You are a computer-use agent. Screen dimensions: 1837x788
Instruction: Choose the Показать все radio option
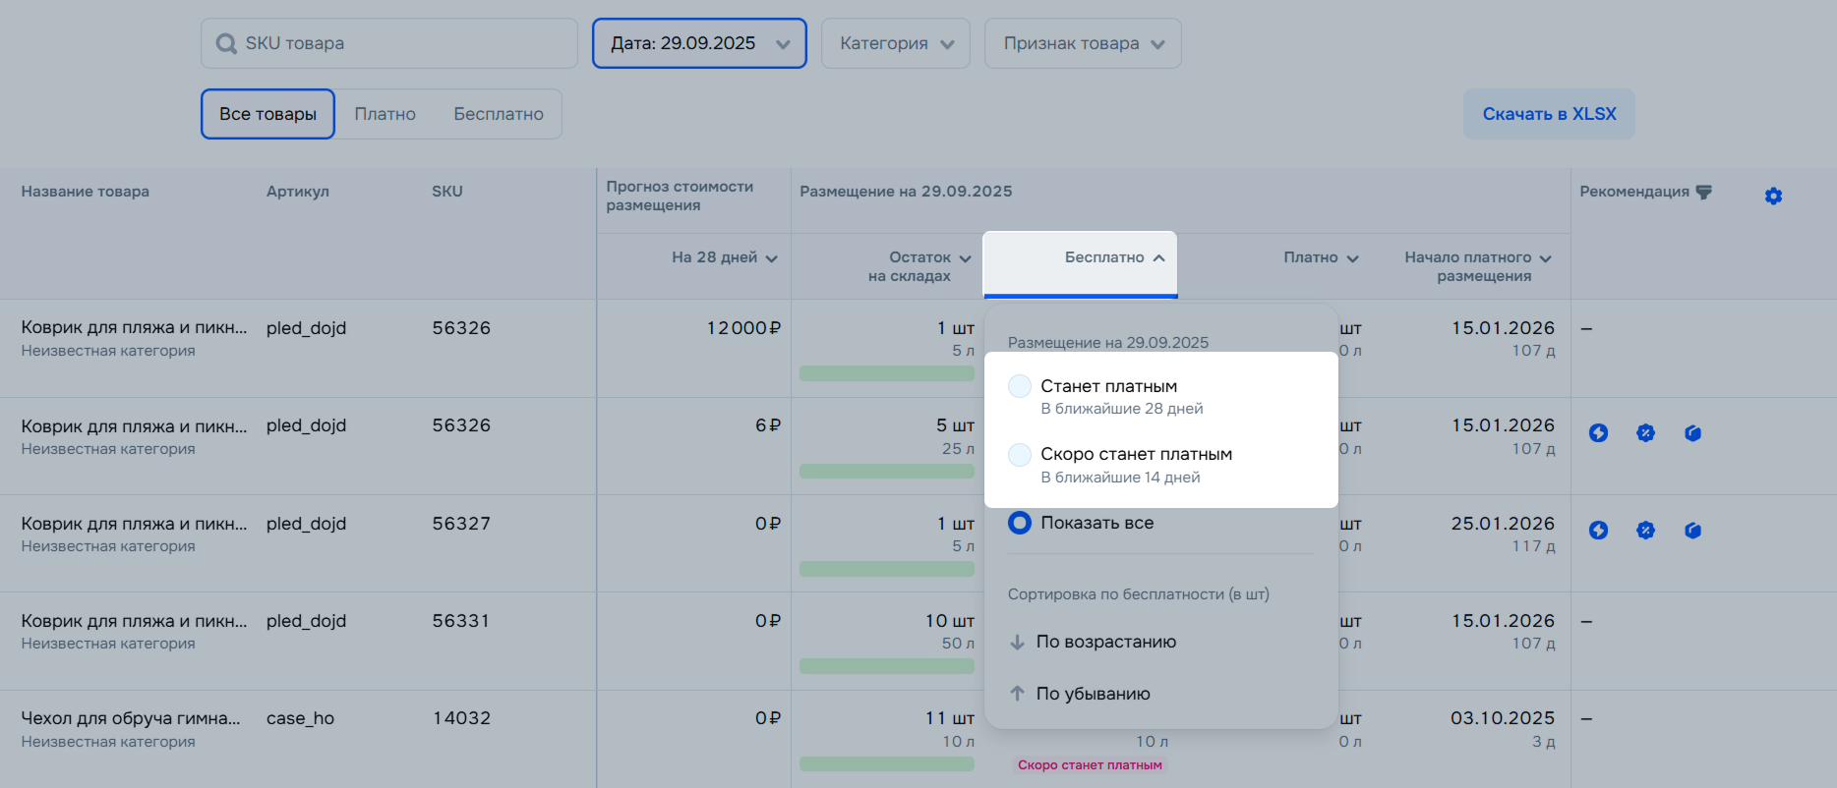pyautogui.click(x=1020, y=523)
